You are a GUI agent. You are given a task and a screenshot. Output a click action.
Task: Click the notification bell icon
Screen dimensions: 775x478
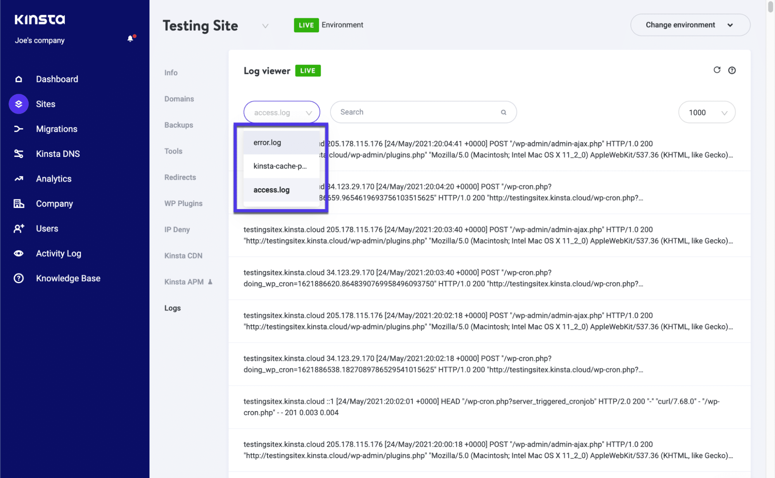(129, 39)
